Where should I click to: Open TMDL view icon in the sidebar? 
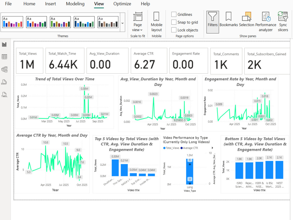(4, 94)
